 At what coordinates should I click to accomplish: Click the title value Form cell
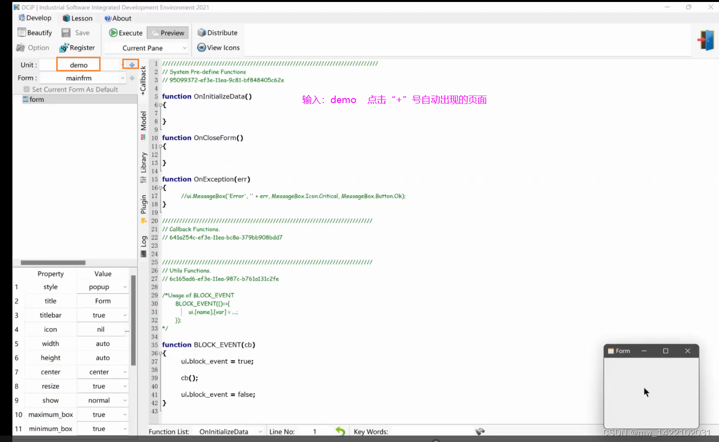(103, 301)
